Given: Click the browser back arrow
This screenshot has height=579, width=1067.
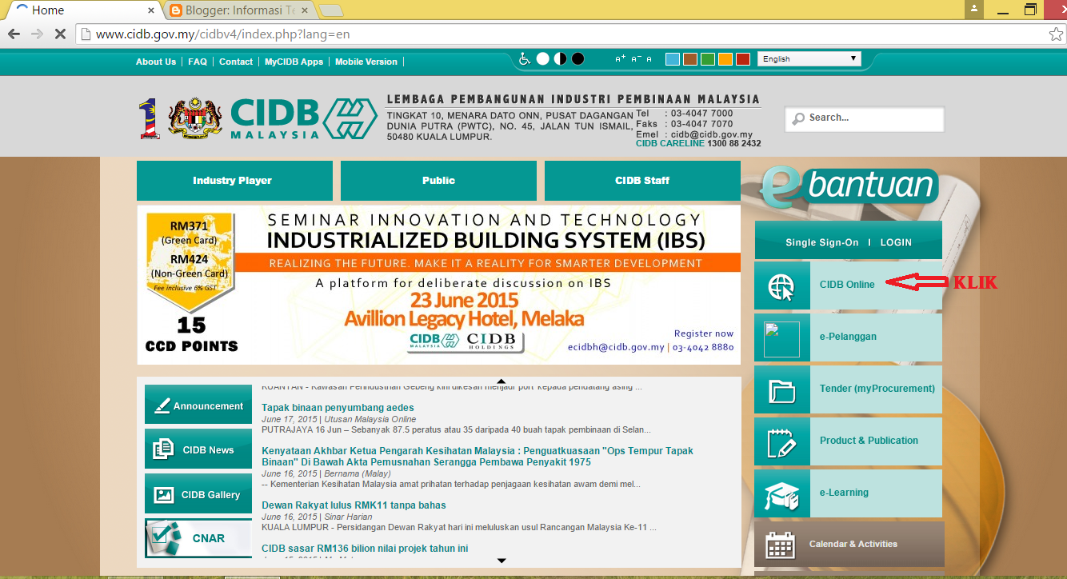Looking at the screenshot, I should pos(14,34).
